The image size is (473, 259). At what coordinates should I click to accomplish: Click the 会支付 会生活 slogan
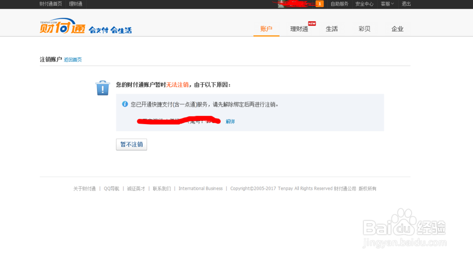tap(110, 30)
